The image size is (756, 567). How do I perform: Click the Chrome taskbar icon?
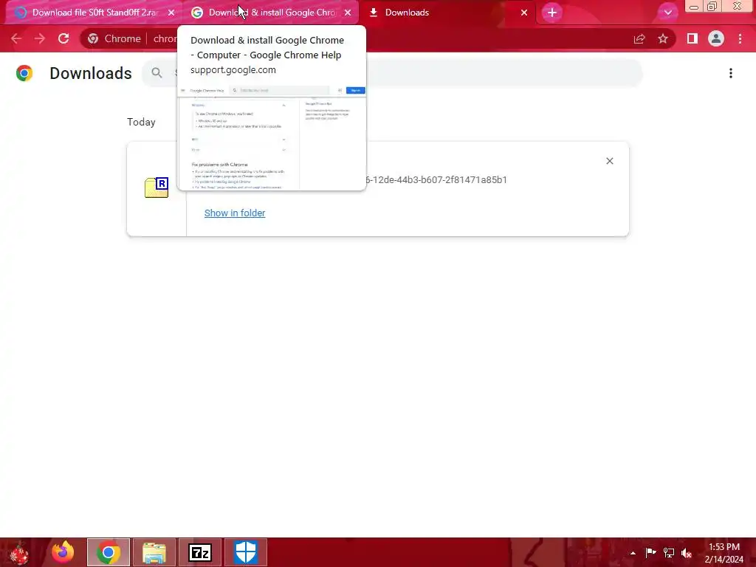(109, 552)
